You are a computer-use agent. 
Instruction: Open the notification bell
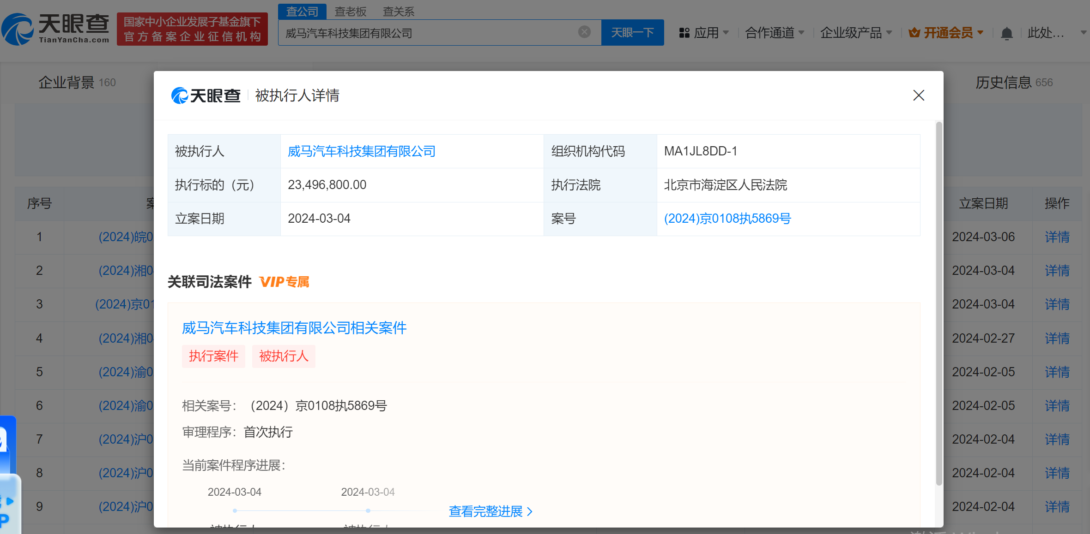(1007, 33)
